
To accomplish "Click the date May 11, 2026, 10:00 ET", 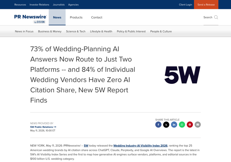I will pyautogui.click(x=43, y=131).
